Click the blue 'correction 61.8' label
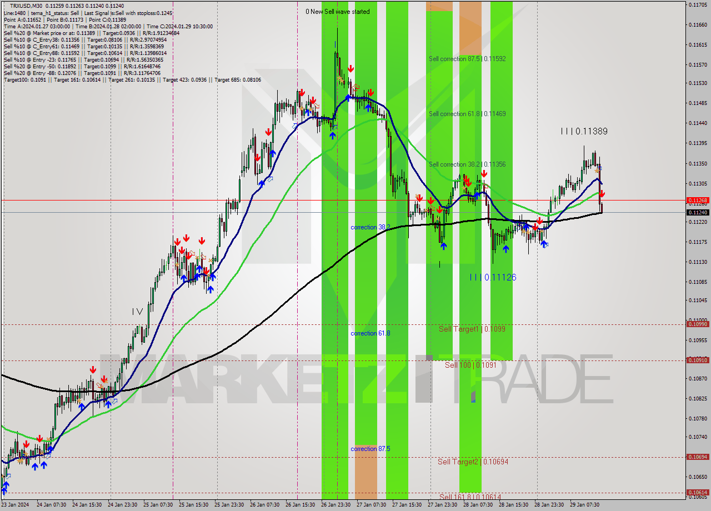Image resolution: width=711 pixels, height=511 pixels. click(x=370, y=333)
